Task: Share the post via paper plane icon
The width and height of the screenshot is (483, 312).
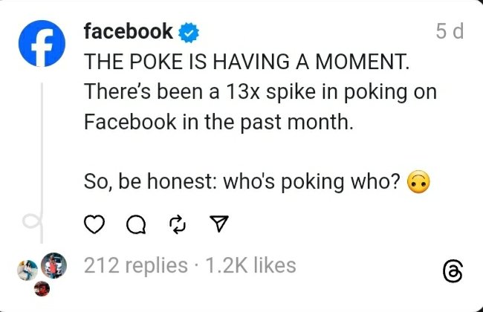Action: click(x=219, y=225)
